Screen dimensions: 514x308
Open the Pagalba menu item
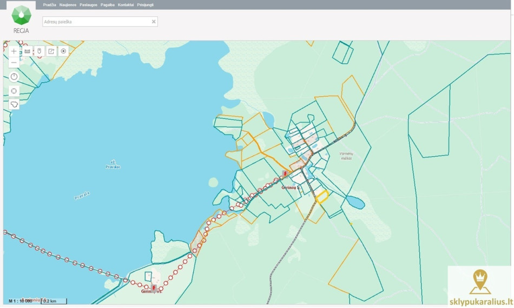pyautogui.click(x=108, y=5)
